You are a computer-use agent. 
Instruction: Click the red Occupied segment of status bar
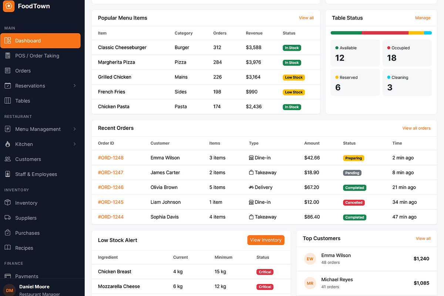pos(385,33)
